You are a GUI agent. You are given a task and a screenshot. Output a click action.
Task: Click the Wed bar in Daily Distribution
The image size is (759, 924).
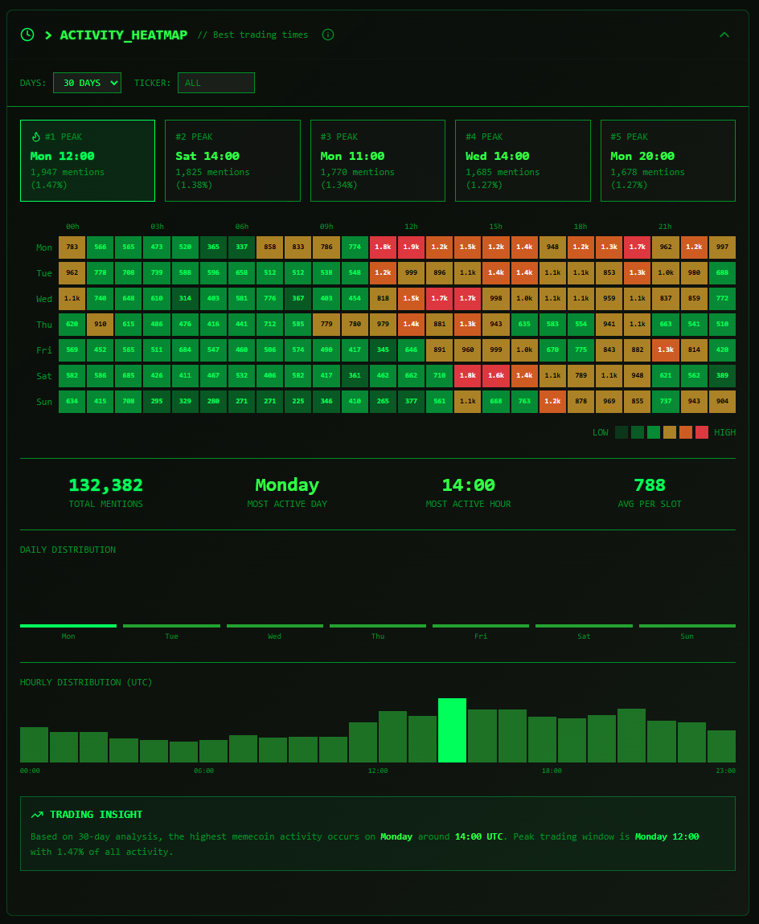pos(275,626)
